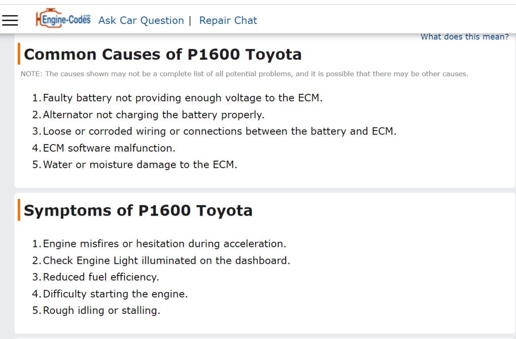Open the hamburger menu icon
Screen dimensions: 516x339
point(10,20)
